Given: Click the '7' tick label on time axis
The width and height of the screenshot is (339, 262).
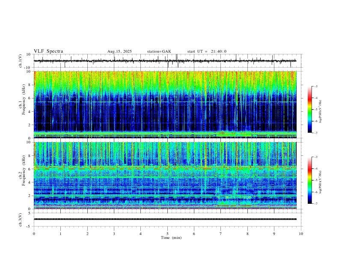Looking at the screenshot, I should coord(221,234).
